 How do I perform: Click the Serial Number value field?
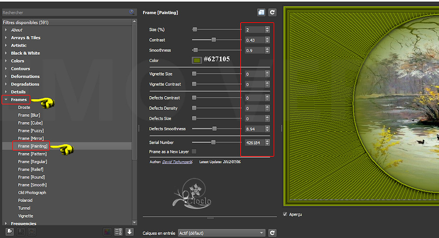tap(254, 142)
